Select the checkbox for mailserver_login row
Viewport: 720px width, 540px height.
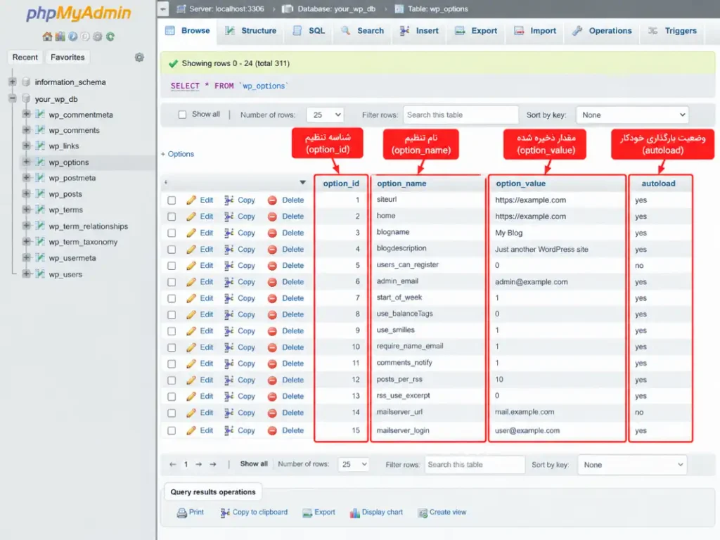tap(172, 431)
